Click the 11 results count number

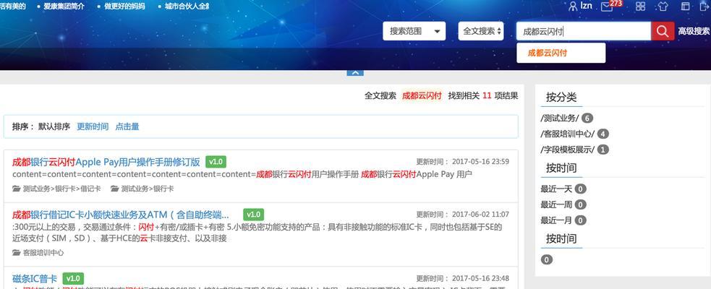click(x=487, y=95)
